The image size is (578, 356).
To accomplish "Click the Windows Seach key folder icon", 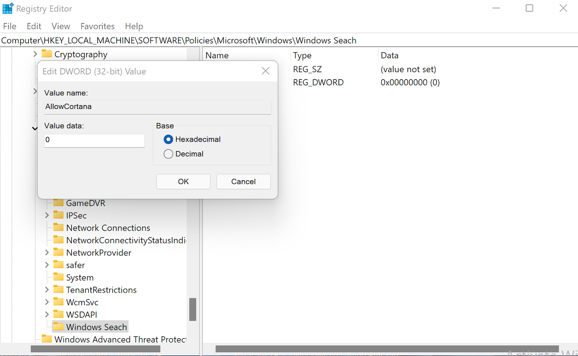I will click(58, 326).
